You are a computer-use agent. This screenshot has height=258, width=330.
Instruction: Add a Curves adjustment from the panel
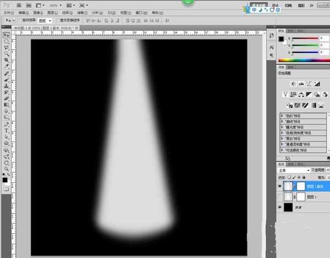click(x=309, y=83)
